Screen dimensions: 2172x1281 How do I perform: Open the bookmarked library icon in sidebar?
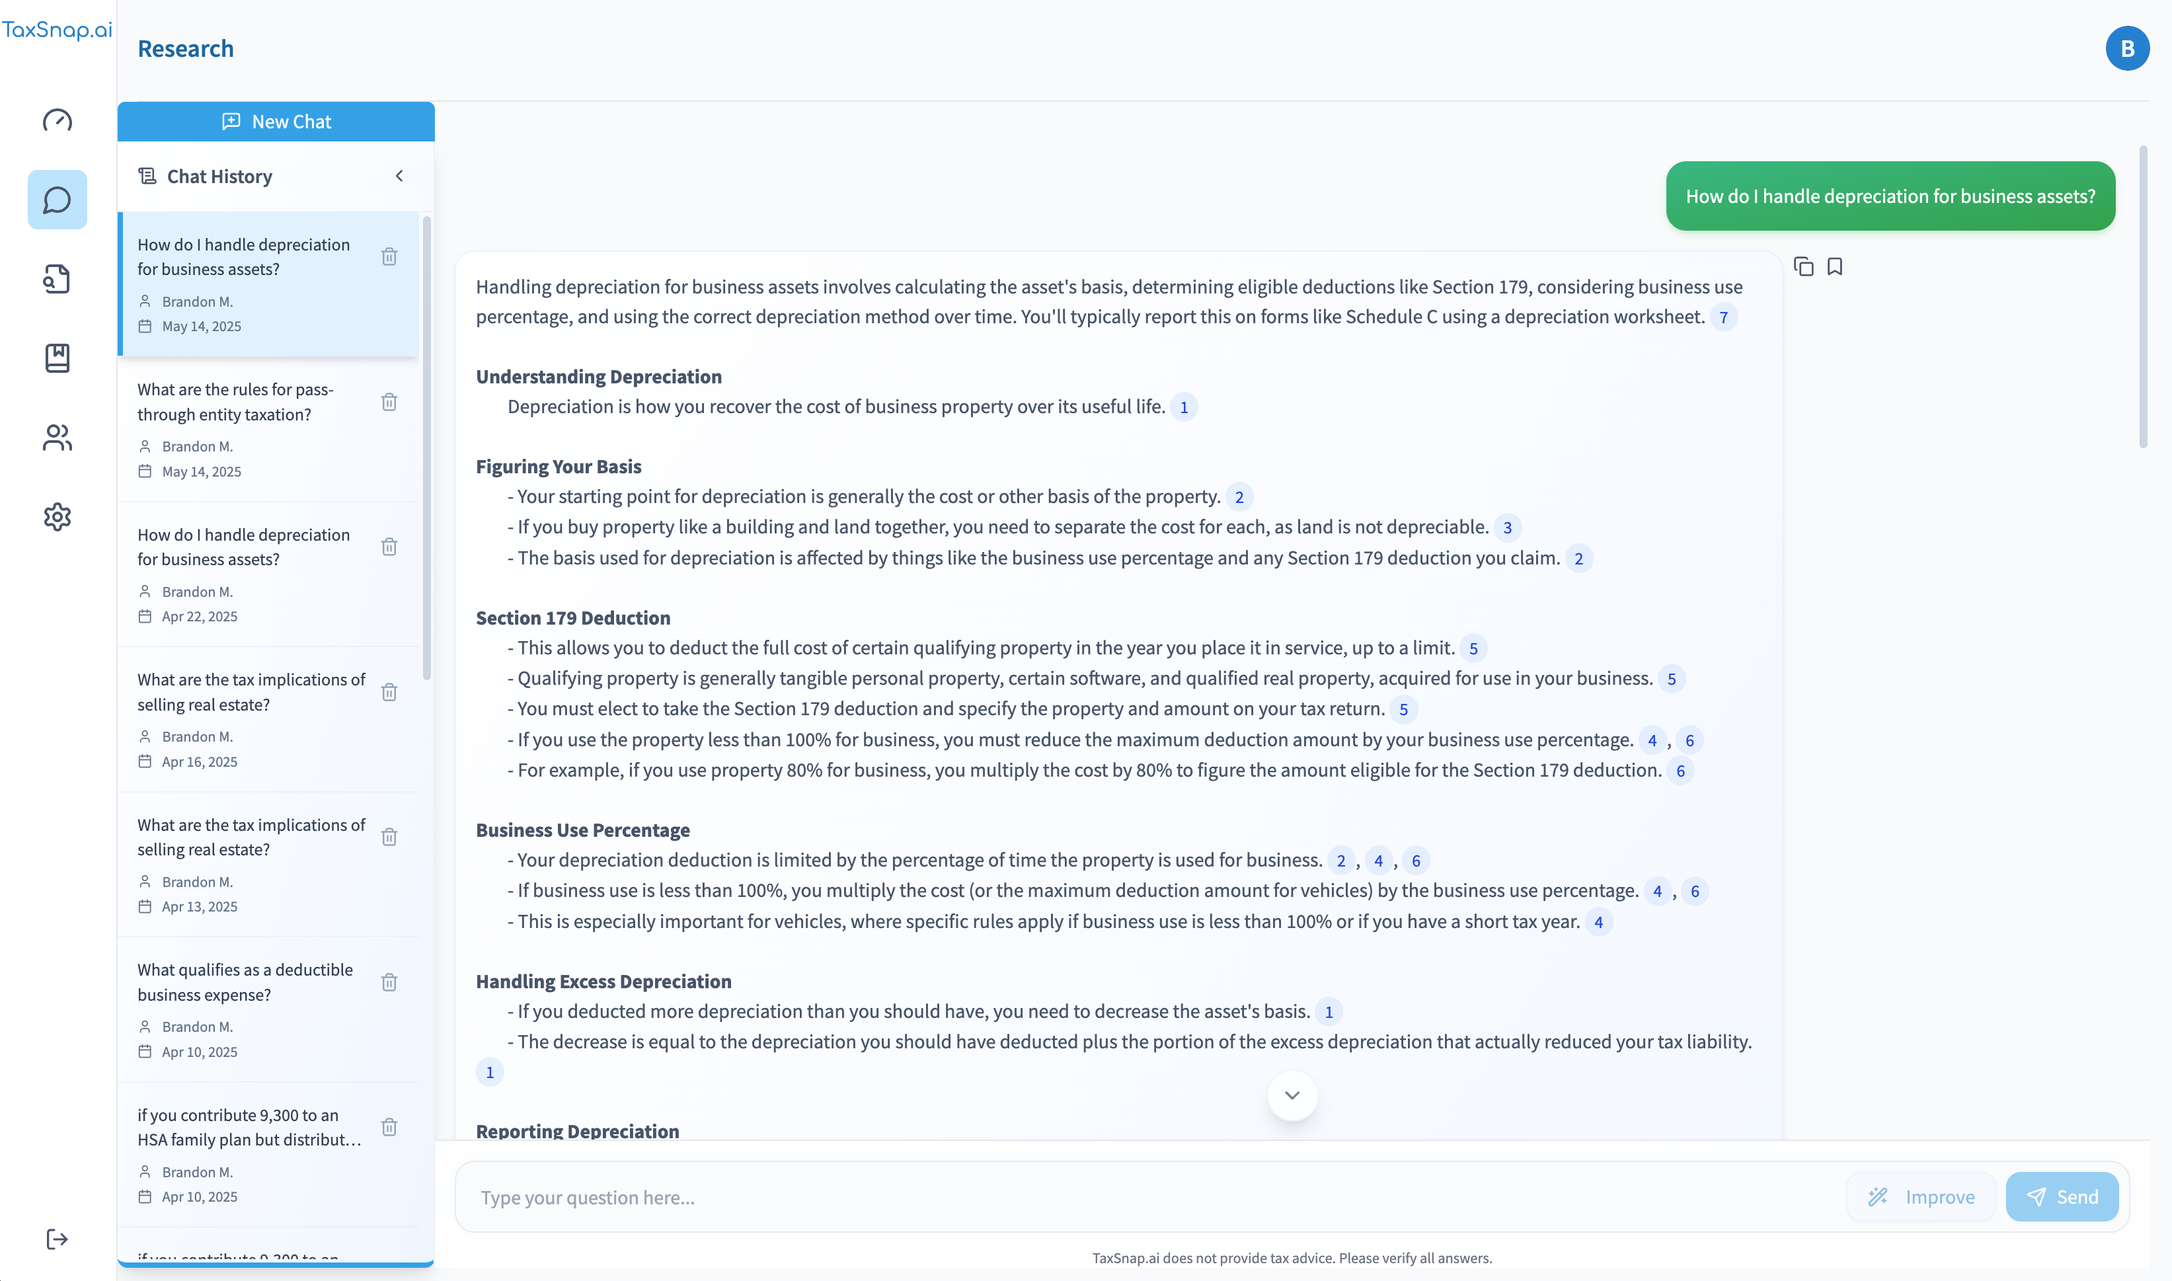click(57, 358)
